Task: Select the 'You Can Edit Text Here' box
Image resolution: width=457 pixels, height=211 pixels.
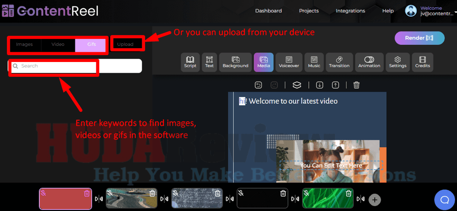Action: (331, 166)
